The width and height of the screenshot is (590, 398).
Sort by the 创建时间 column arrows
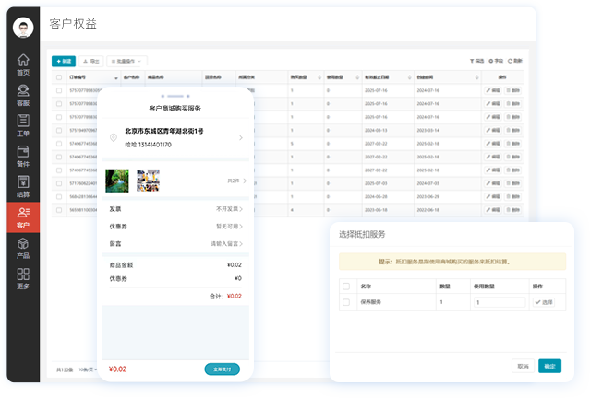click(476, 77)
